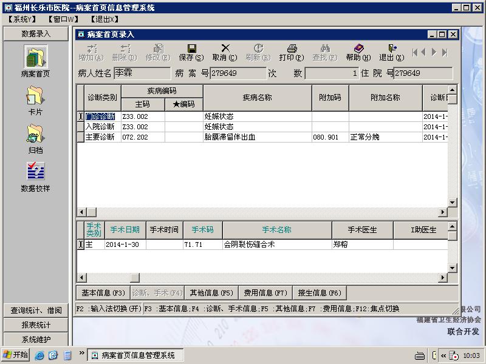Print the record using 打印(P)
This screenshot has height=364, width=486.
pos(292,53)
